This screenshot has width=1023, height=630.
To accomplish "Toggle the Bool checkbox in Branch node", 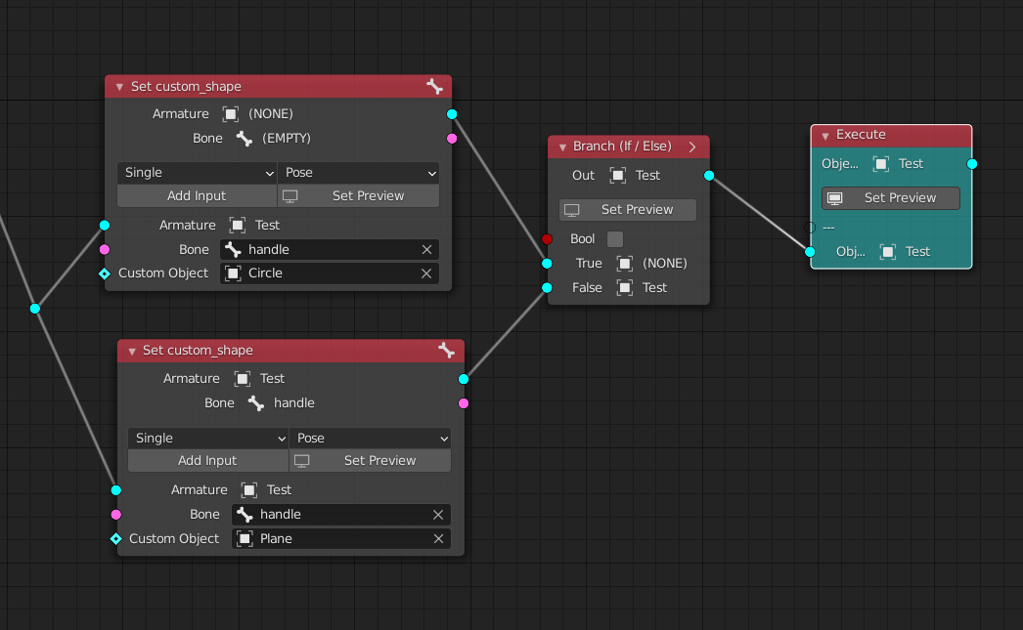I will point(614,239).
